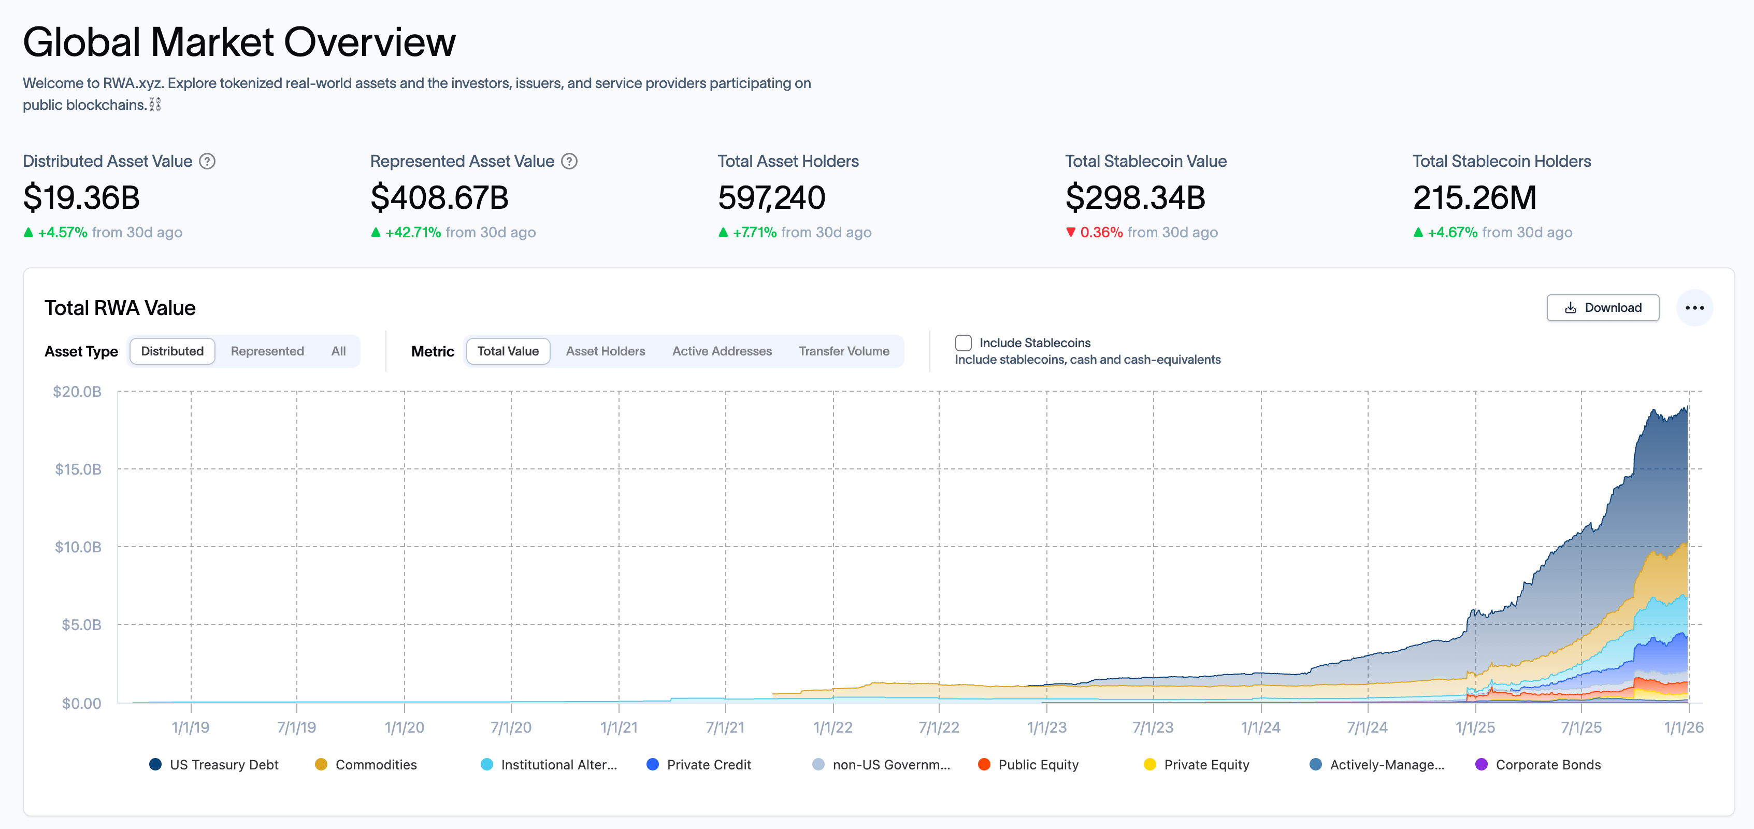Switch metric to Active Addresses
1754x829 pixels.
[722, 351]
